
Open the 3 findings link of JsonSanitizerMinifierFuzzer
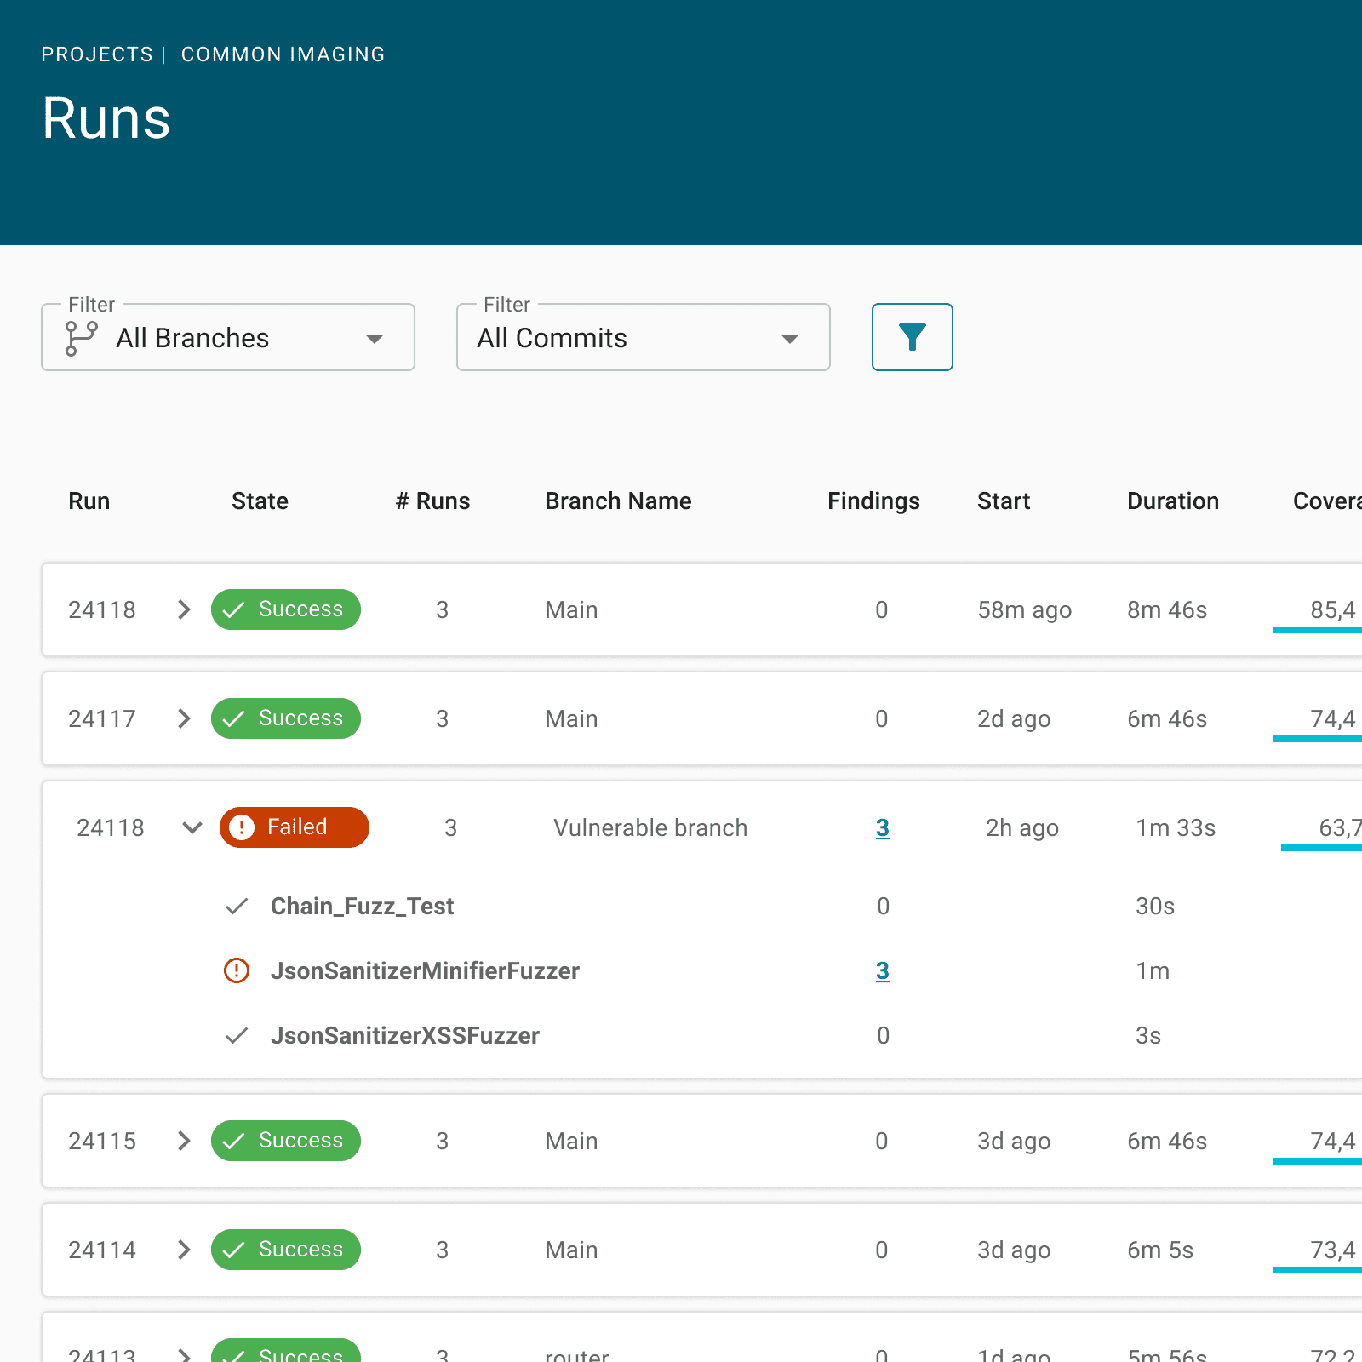[x=883, y=970]
